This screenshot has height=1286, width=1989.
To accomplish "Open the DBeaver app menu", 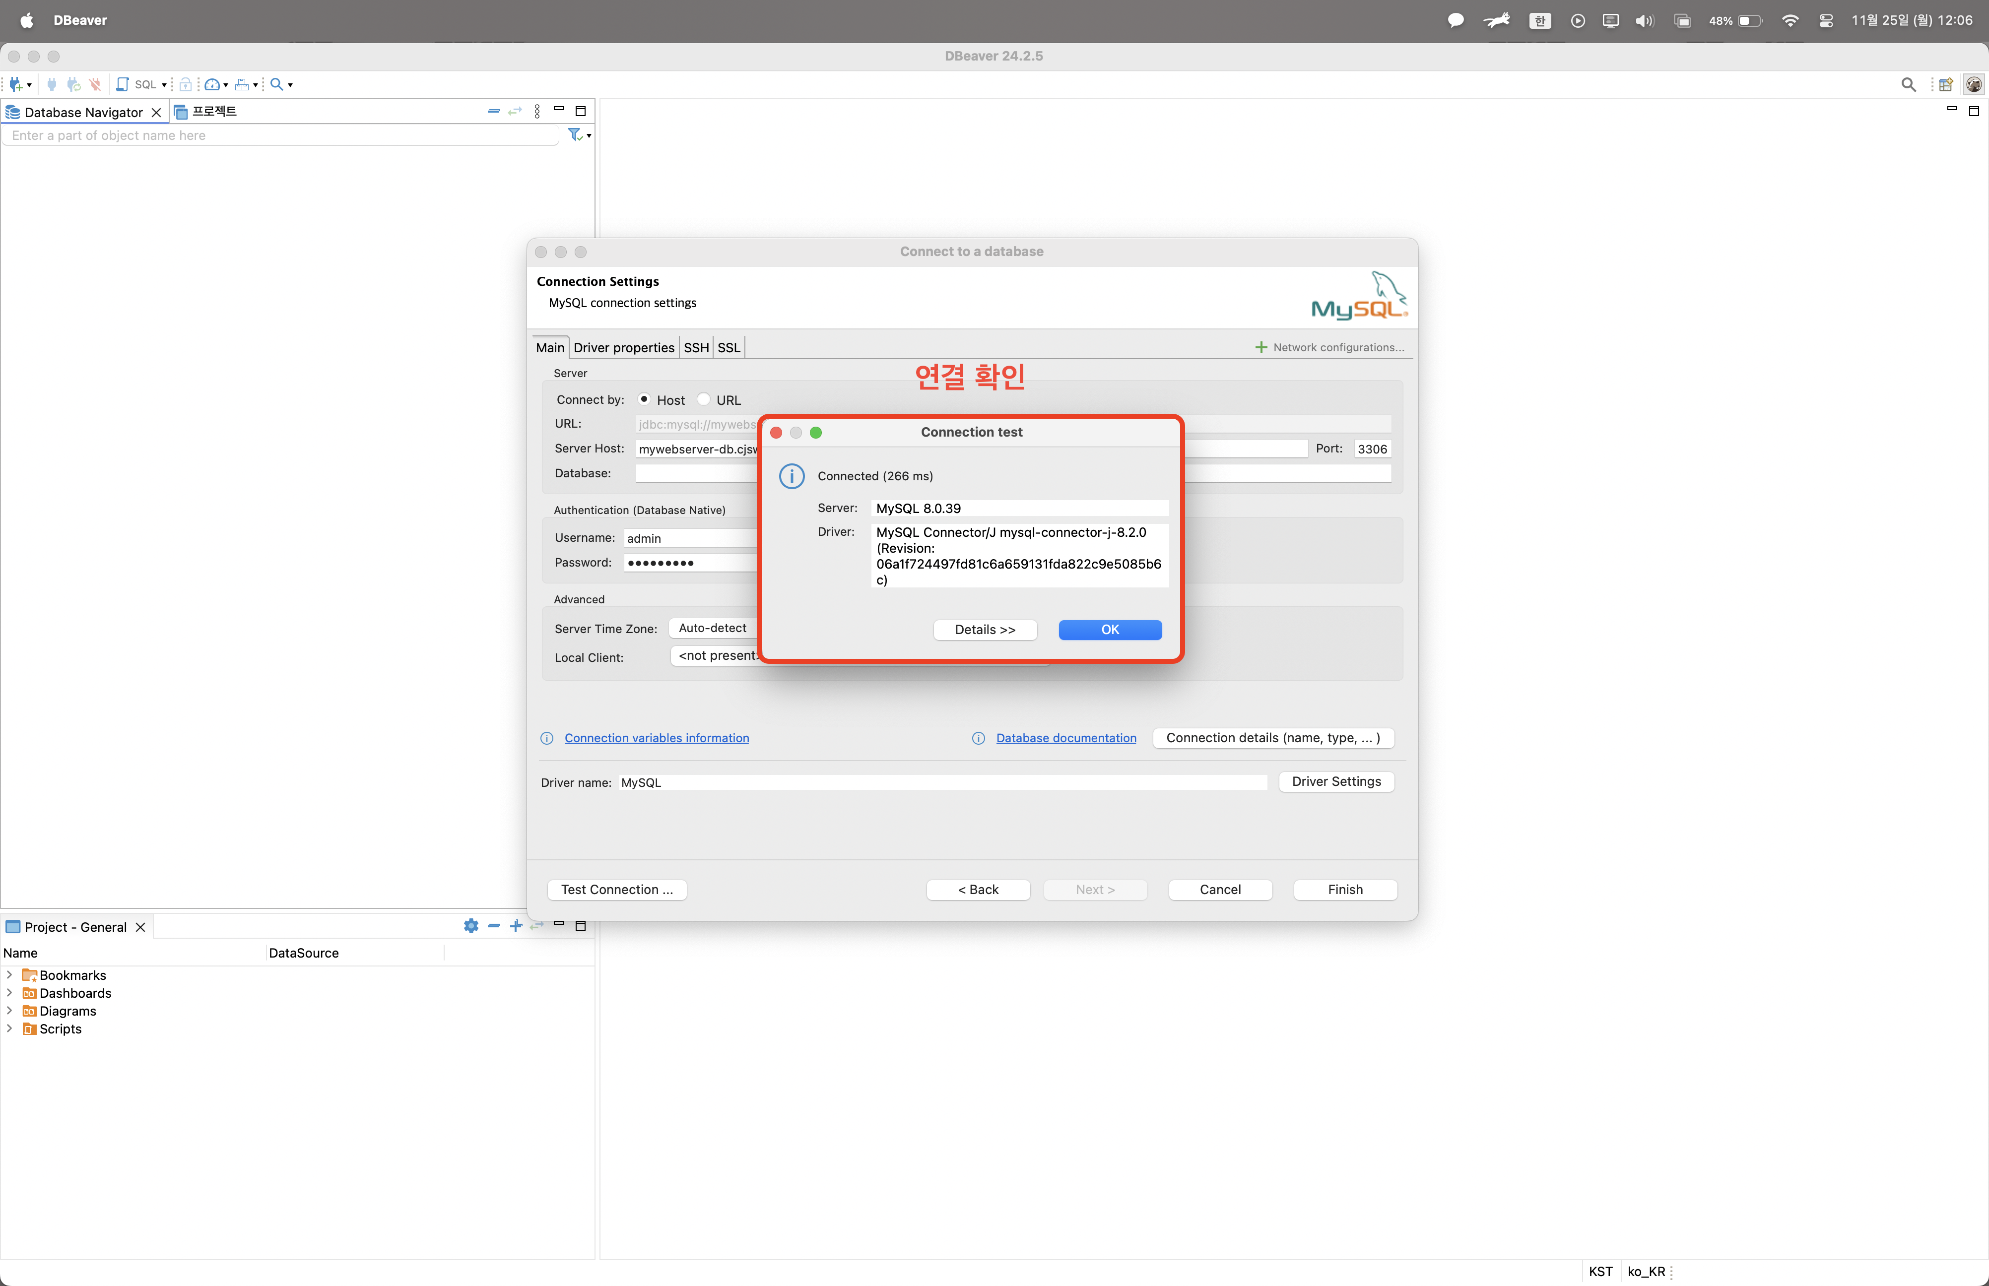I will [x=80, y=20].
